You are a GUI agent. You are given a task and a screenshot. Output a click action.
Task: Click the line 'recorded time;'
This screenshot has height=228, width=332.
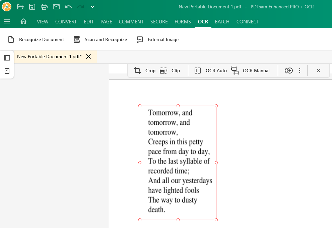pyautogui.click(x=169, y=171)
